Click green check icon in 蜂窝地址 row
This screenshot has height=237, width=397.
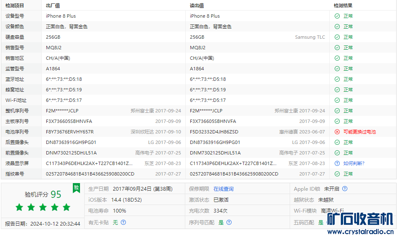pos(337,90)
